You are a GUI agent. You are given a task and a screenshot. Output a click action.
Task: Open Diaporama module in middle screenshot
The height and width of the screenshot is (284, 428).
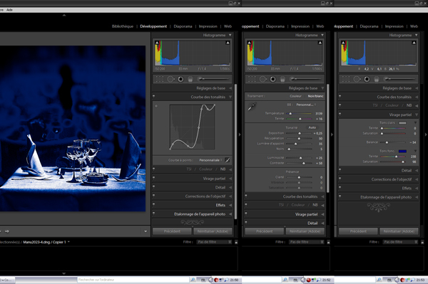275,26
